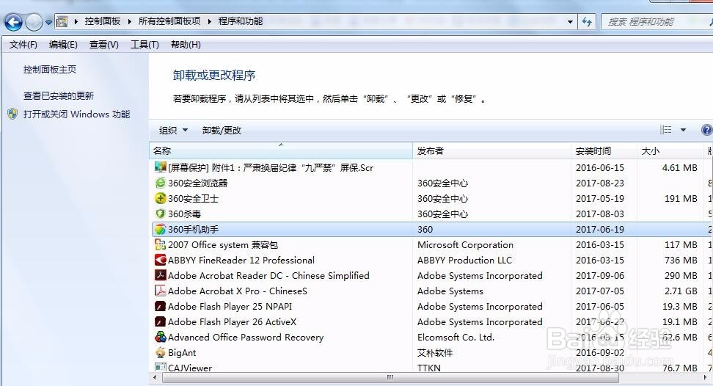The height and width of the screenshot is (386, 713).
Task: Select the 360杀毒 shield icon
Action: tap(160, 214)
